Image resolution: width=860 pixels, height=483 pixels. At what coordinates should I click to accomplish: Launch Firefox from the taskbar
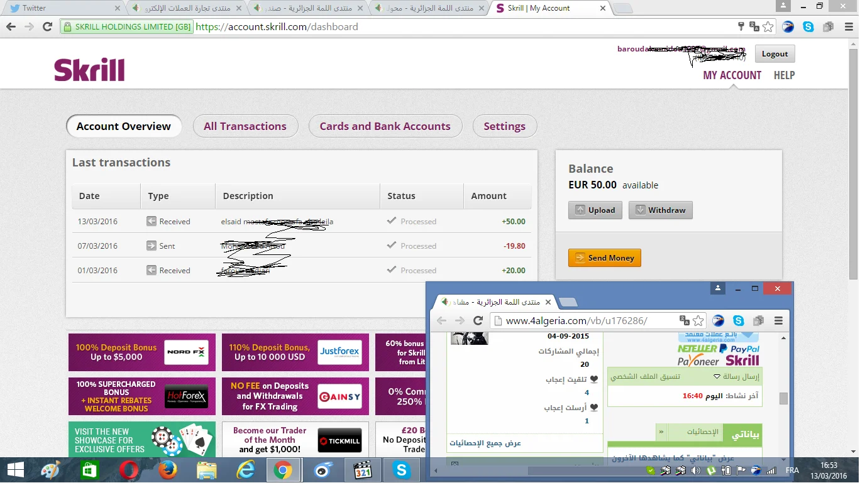click(168, 470)
